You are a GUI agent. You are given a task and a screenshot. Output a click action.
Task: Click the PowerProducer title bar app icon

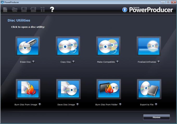click(x=2, y=2)
